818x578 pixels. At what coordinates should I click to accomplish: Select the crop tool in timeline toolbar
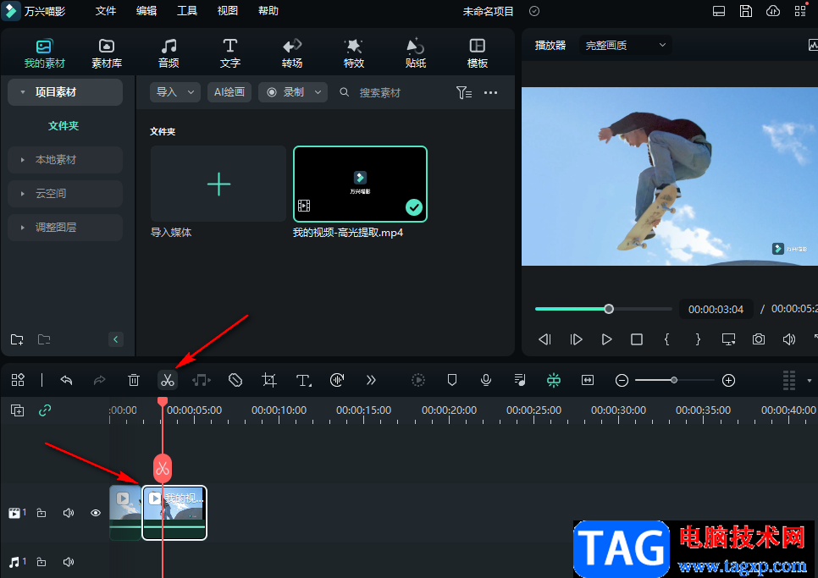tap(269, 380)
